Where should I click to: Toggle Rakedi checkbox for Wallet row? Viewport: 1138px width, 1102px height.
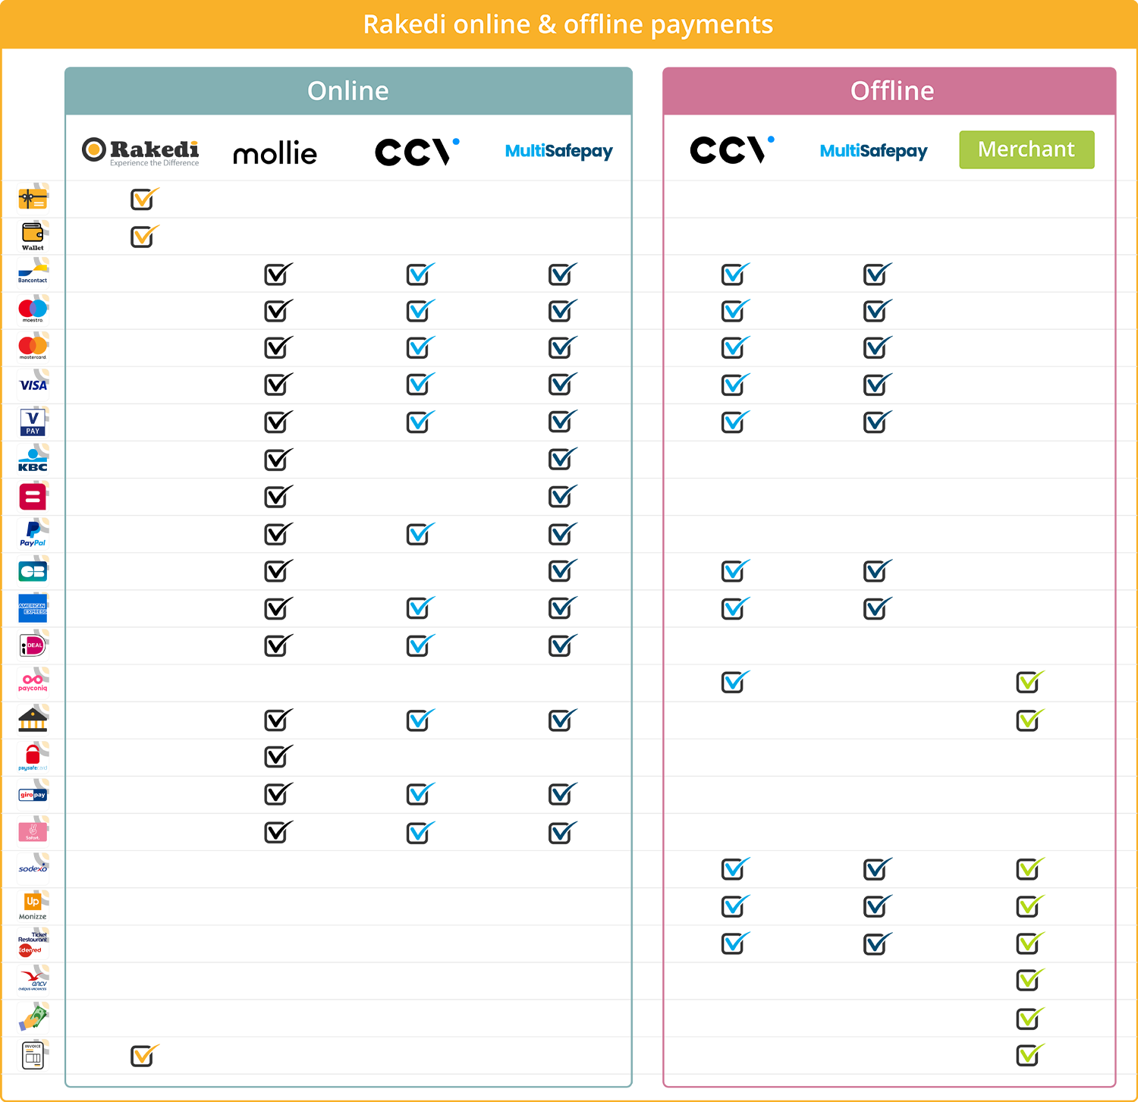click(142, 237)
